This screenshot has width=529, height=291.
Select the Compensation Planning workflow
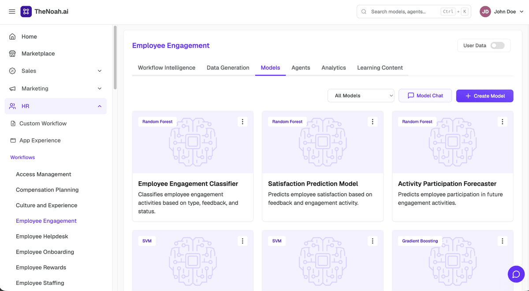[x=47, y=190]
